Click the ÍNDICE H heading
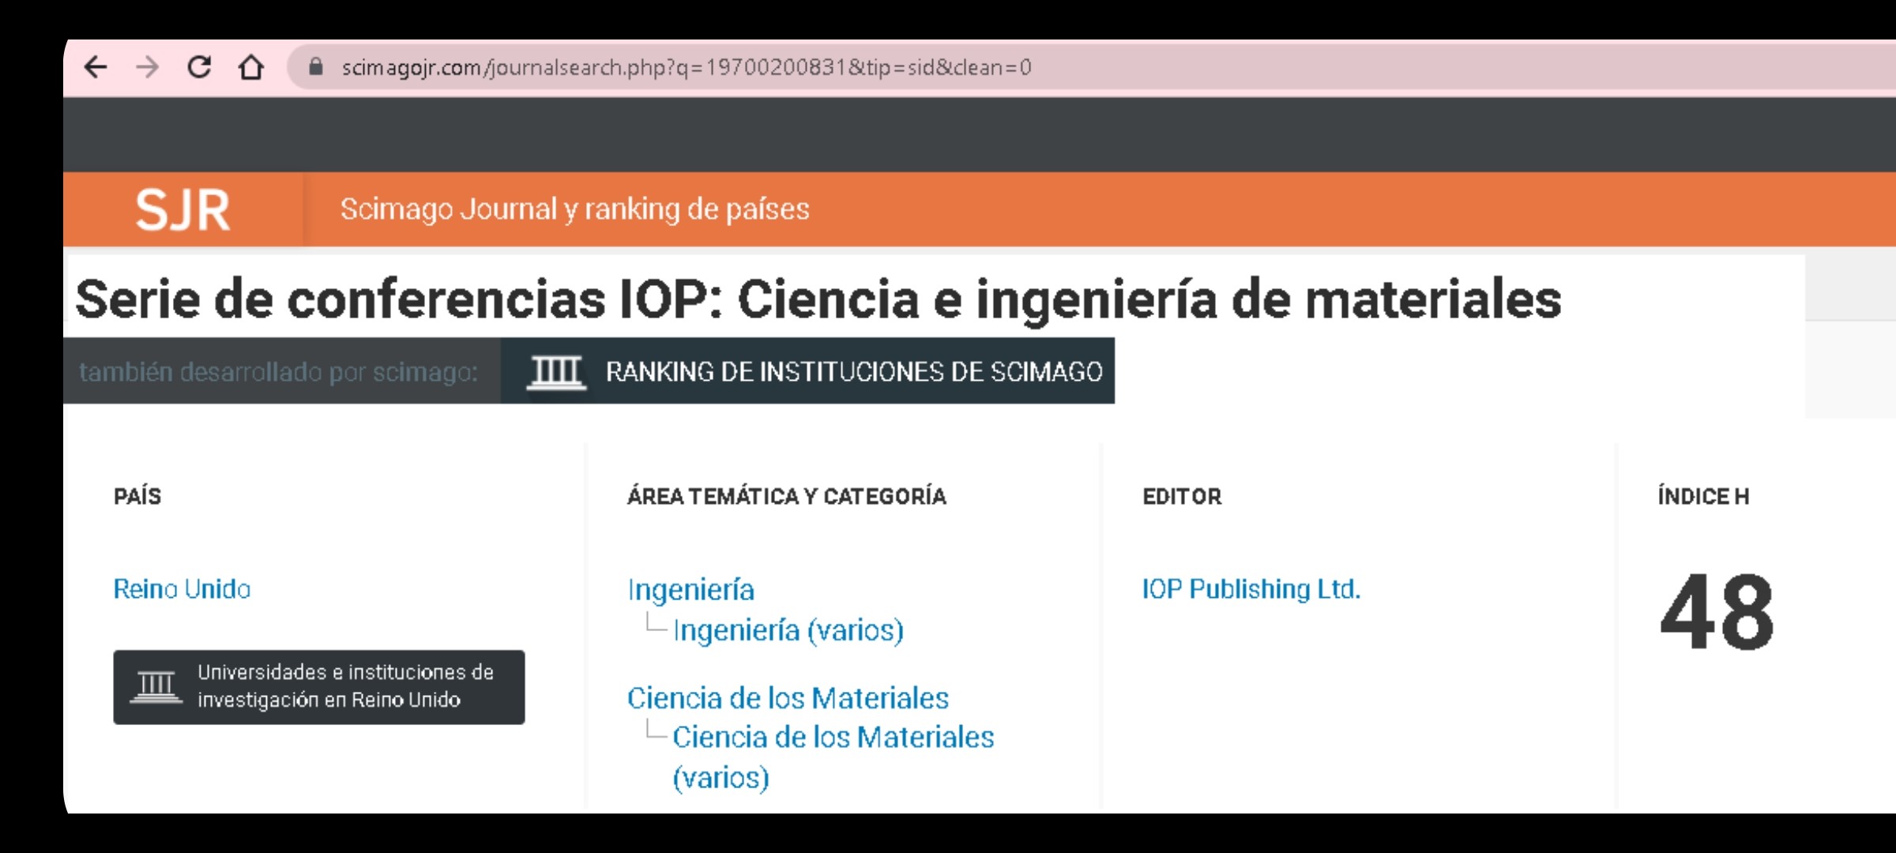Viewport: 1896px width, 853px height. [1703, 496]
